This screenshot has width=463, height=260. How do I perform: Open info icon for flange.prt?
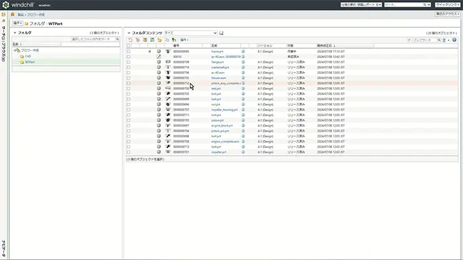243,62
